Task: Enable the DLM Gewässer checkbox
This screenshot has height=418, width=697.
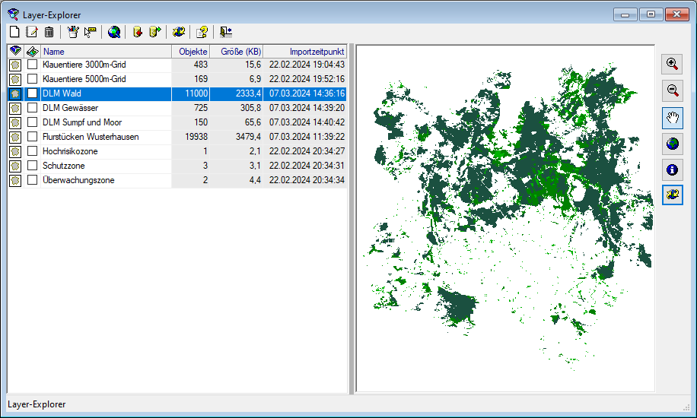Action: click(32, 107)
